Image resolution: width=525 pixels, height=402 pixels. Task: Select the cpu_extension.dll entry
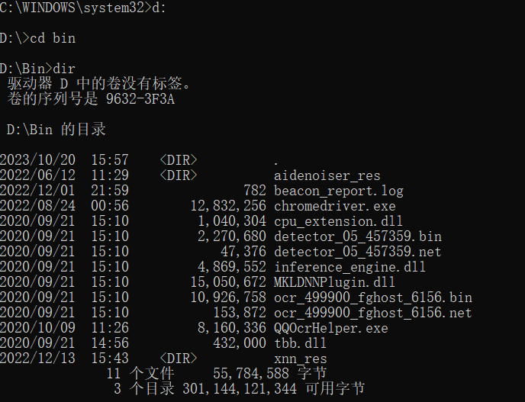(x=339, y=221)
